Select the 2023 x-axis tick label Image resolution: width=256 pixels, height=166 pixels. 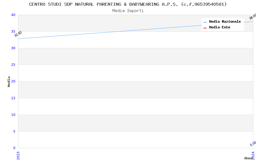pos(18,155)
